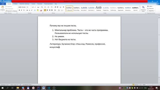Click the red font color button
The width and height of the screenshot is (160, 90).
point(41,10)
